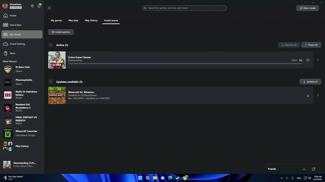Open the Xbox app taskbar icon

[x=185, y=178]
